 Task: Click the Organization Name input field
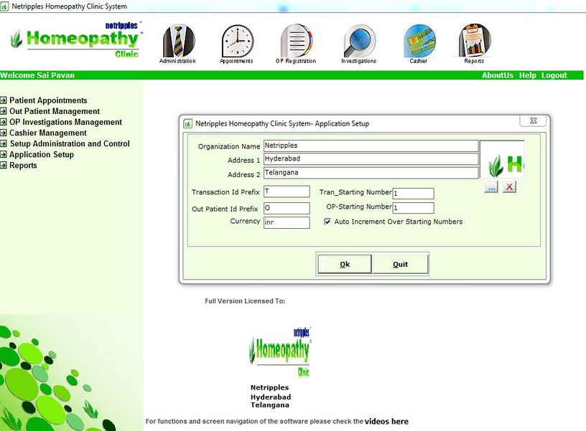click(x=371, y=146)
